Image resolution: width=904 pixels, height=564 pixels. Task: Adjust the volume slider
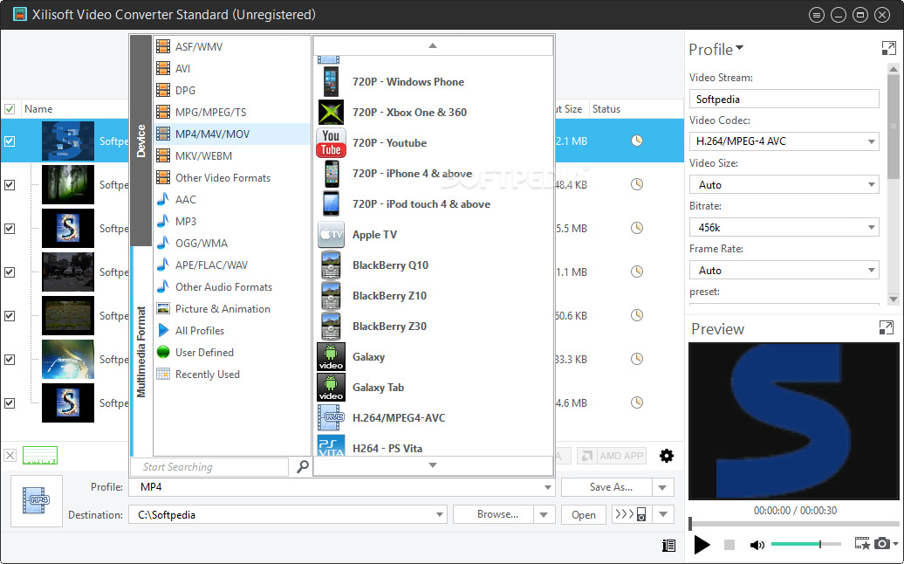pyautogui.click(x=805, y=544)
